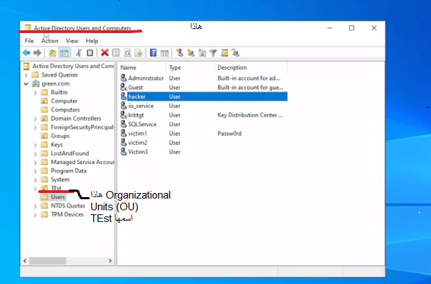Create a new group with toolbar icon

(191, 52)
